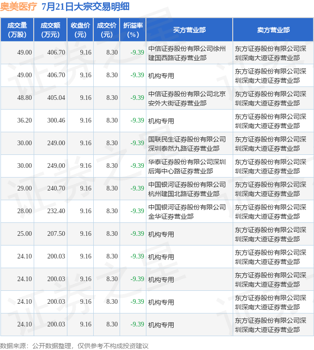Click the 买方营业部 column header
This screenshot has height=350, width=314.
pos(189,30)
